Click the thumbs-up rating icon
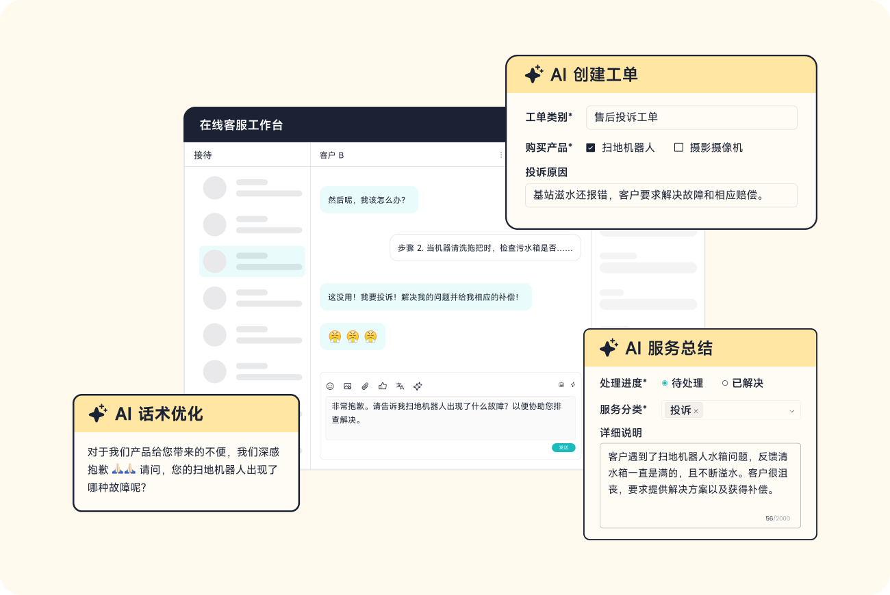Viewport: 890px width, 595px height. (x=383, y=386)
